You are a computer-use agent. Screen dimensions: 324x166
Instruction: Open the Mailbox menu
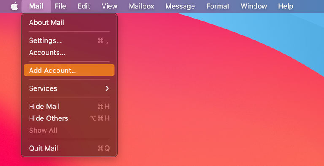pyautogui.click(x=141, y=6)
